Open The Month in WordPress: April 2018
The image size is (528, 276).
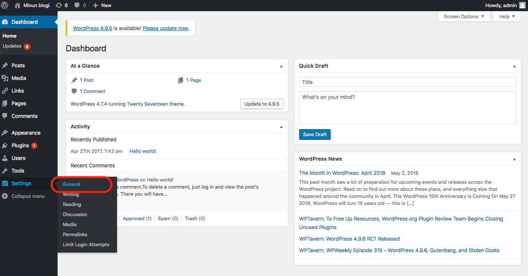[342, 173]
